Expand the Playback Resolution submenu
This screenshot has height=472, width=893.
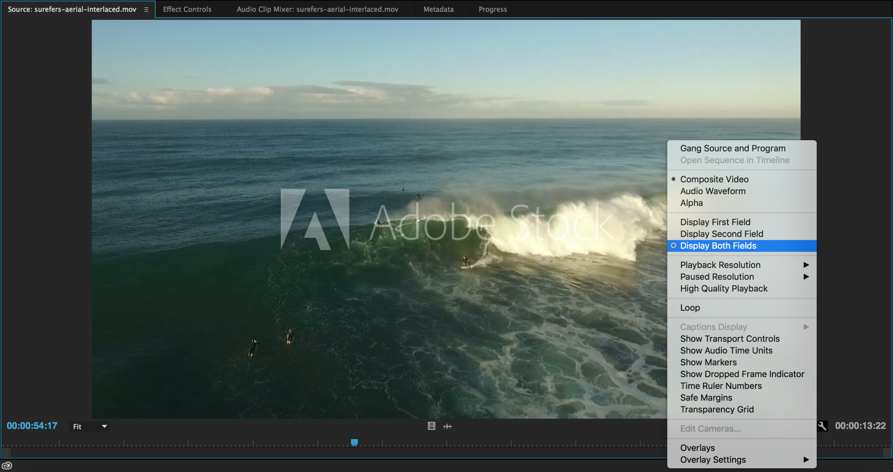(x=742, y=265)
